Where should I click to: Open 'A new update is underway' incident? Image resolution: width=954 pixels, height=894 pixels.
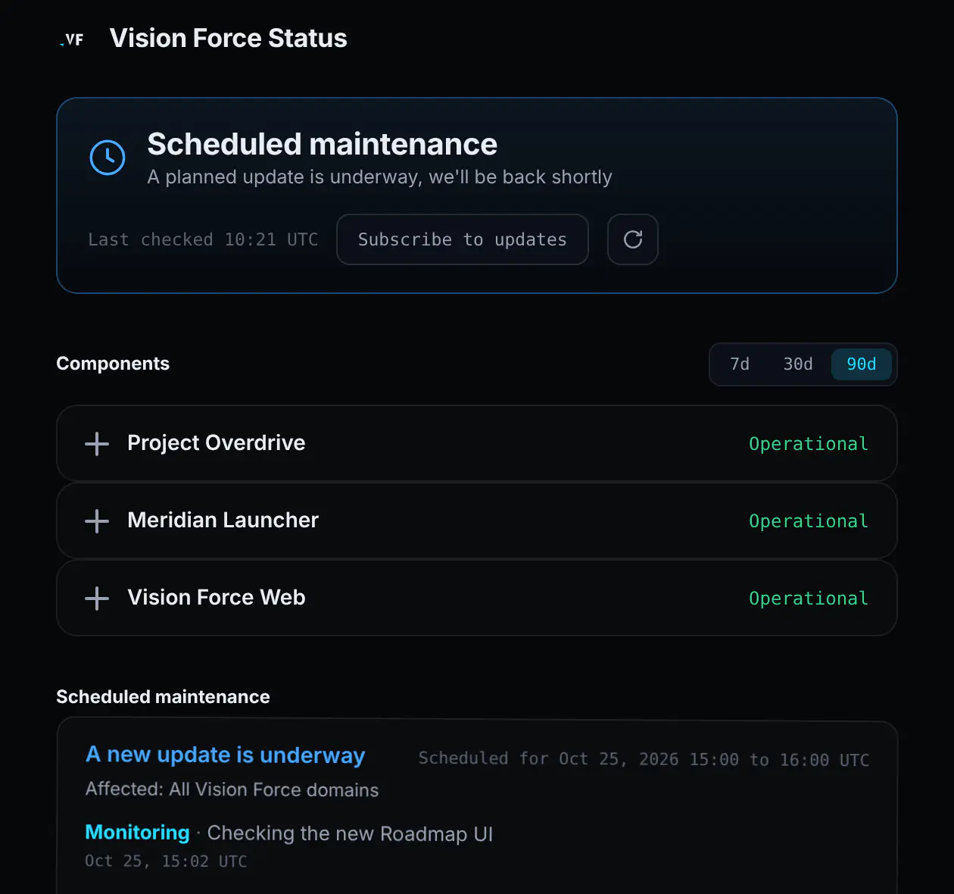coord(226,755)
